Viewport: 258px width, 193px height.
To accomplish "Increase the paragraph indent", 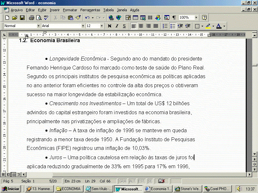I will click(x=188, y=26).
